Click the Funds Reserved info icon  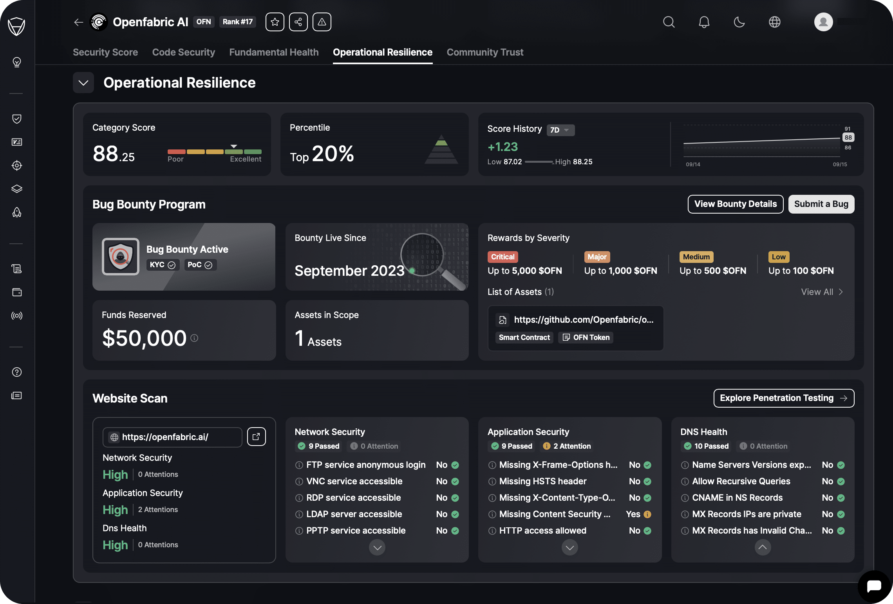[194, 338]
